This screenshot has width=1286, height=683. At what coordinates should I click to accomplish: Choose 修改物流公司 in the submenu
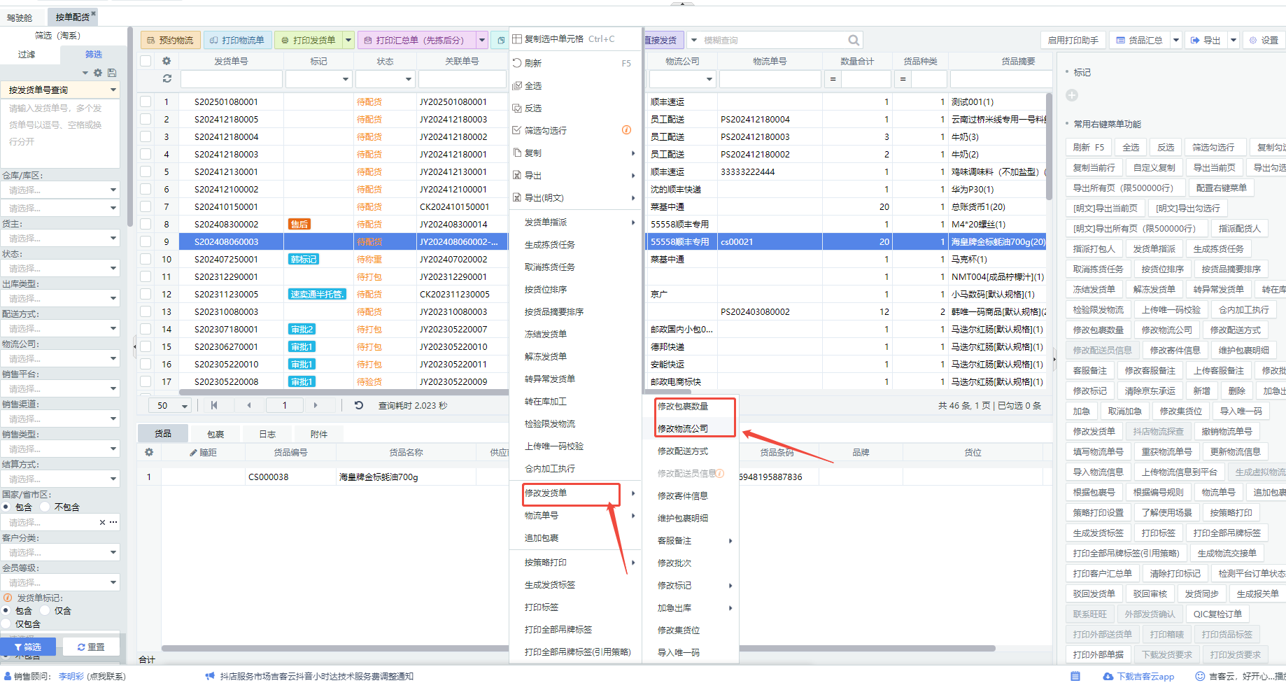(x=683, y=428)
